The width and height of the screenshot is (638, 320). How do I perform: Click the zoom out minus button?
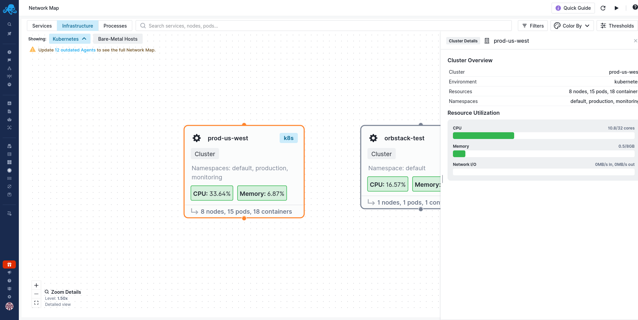click(x=36, y=294)
